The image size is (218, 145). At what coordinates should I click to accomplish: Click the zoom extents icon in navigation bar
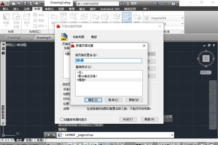(213, 103)
